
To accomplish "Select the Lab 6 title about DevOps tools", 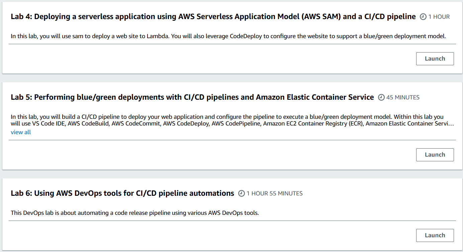I will tap(122, 193).
